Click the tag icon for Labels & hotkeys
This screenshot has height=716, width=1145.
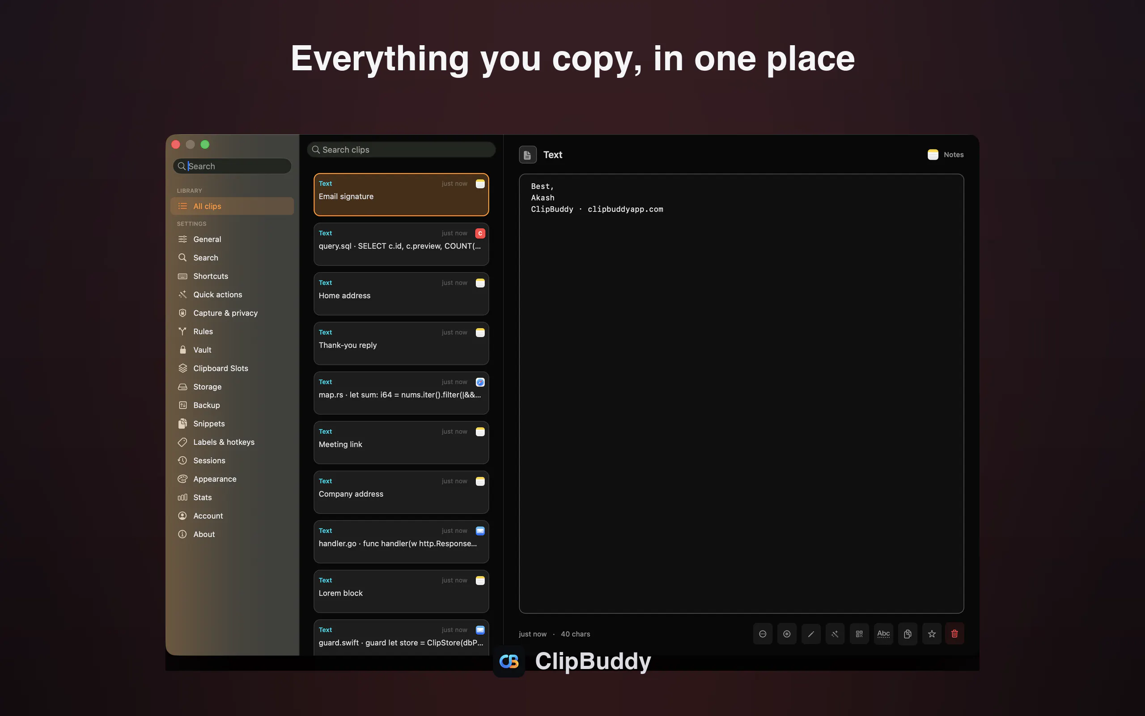(182, 442)
